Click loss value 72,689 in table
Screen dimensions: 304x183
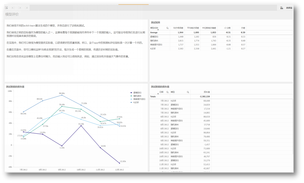[x=207, y=149]
